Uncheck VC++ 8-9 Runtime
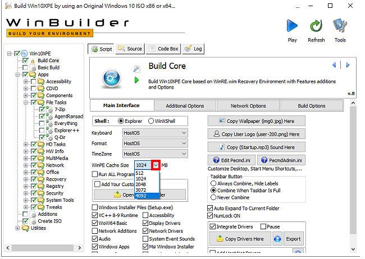 tap(95, 215)
